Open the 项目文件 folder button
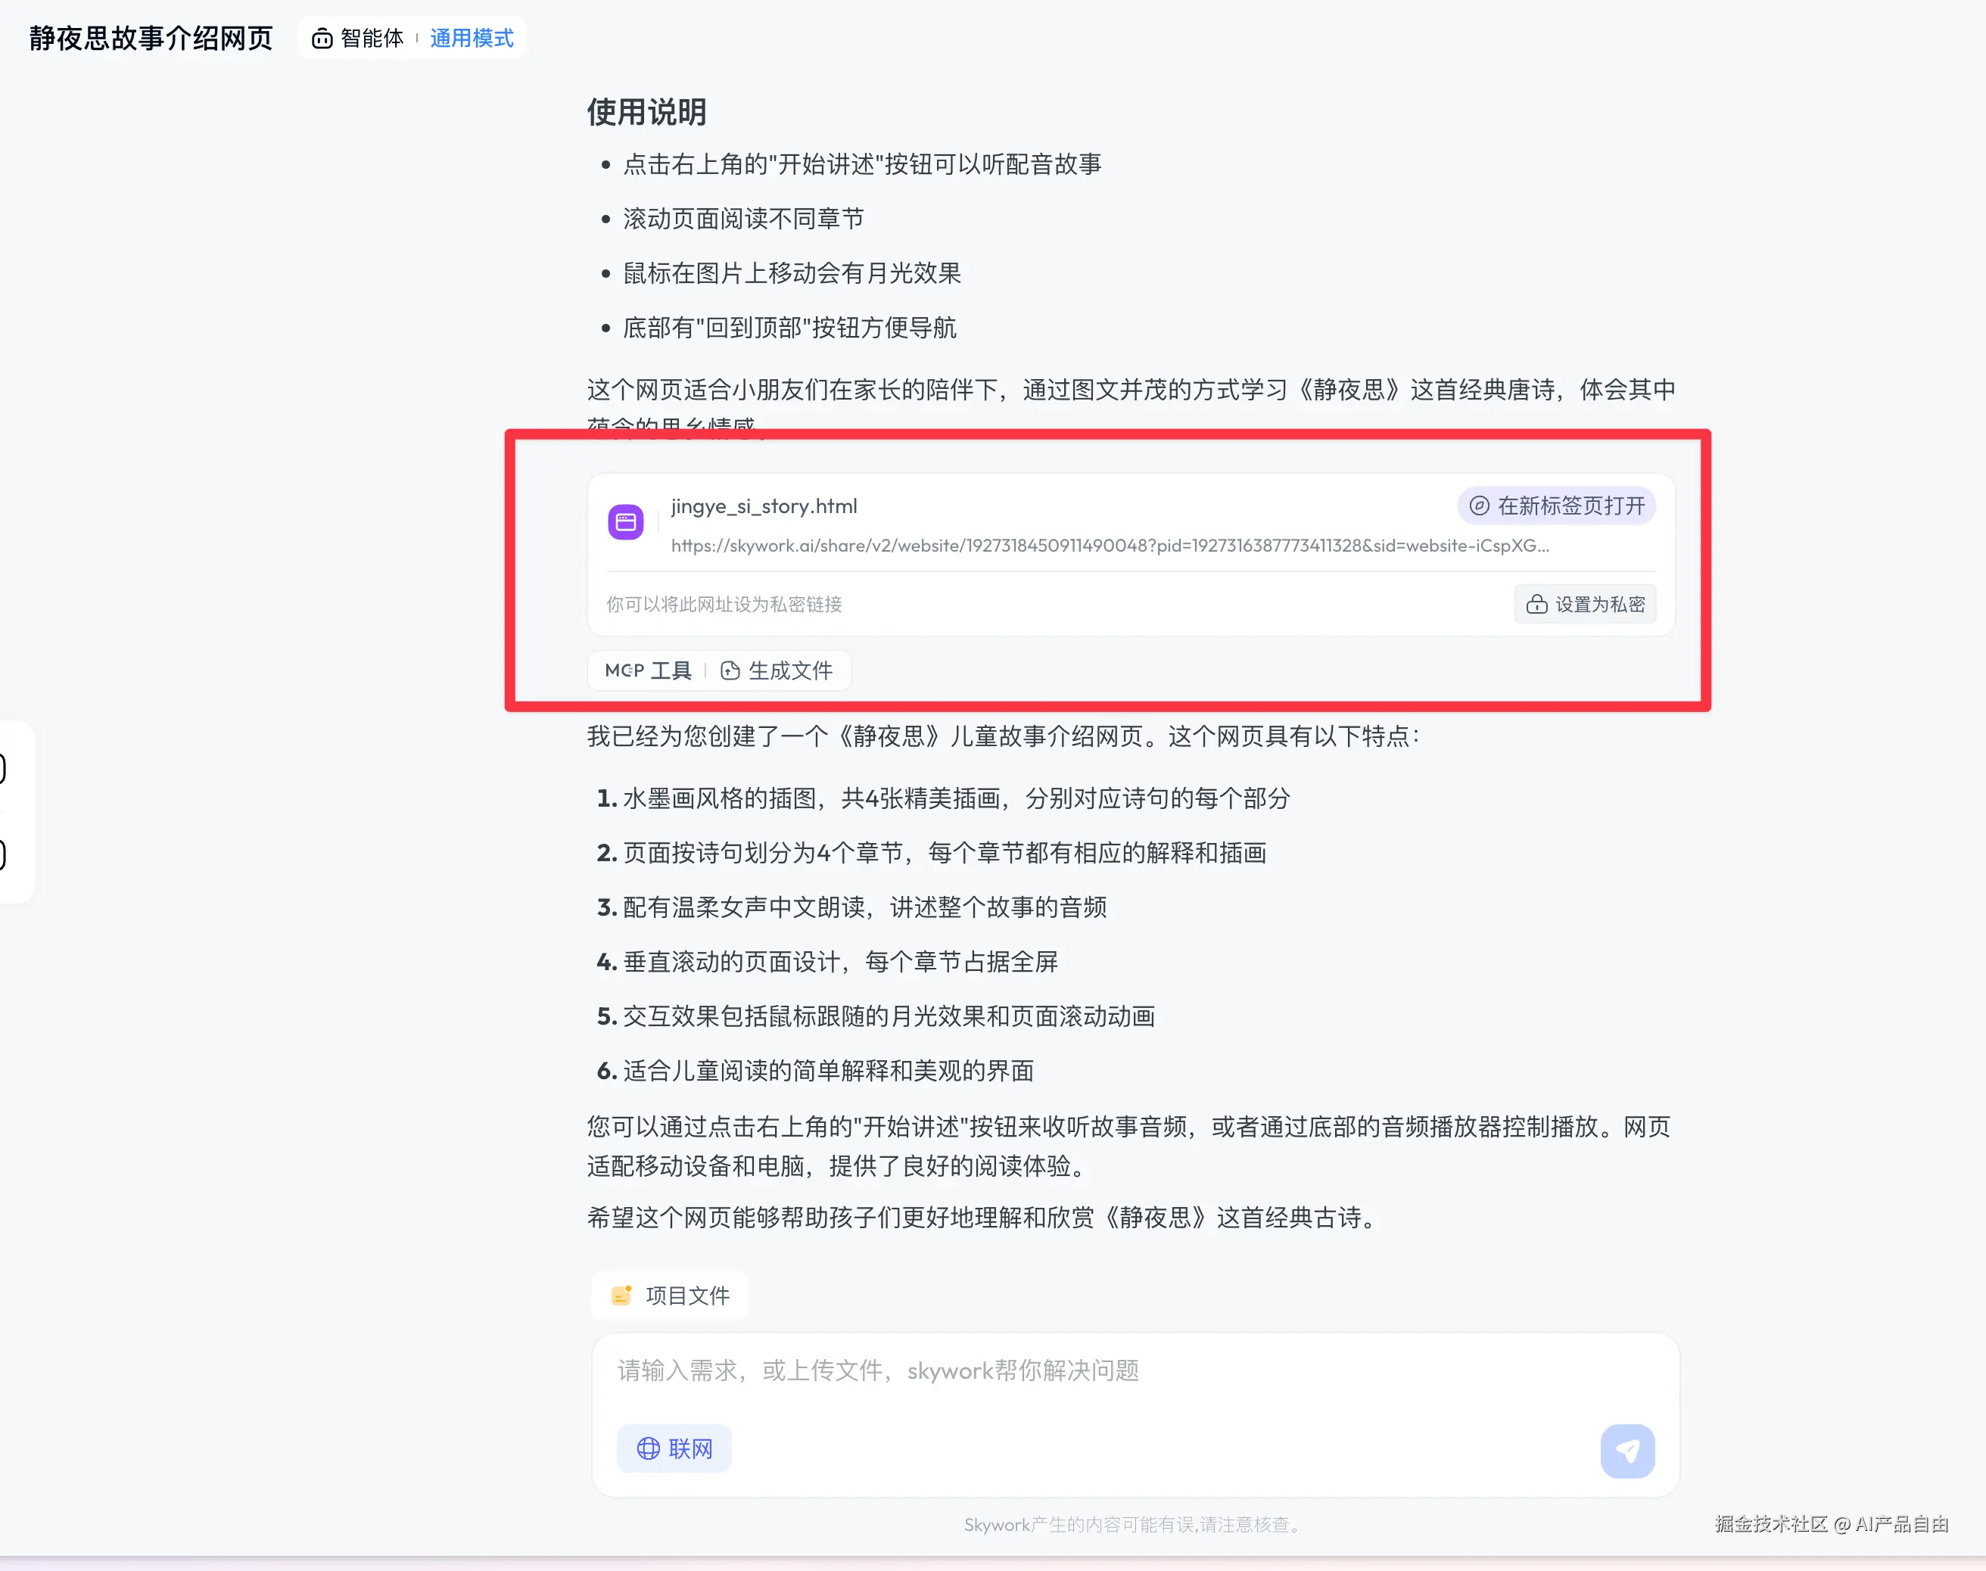1986x1571 pixels. 670,1295
